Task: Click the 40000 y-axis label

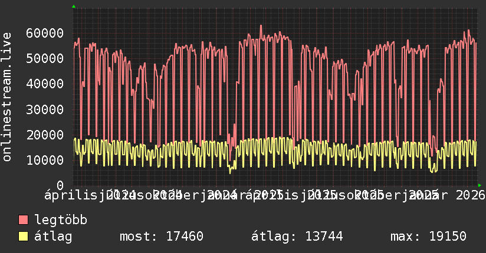Action: (45, 84)
